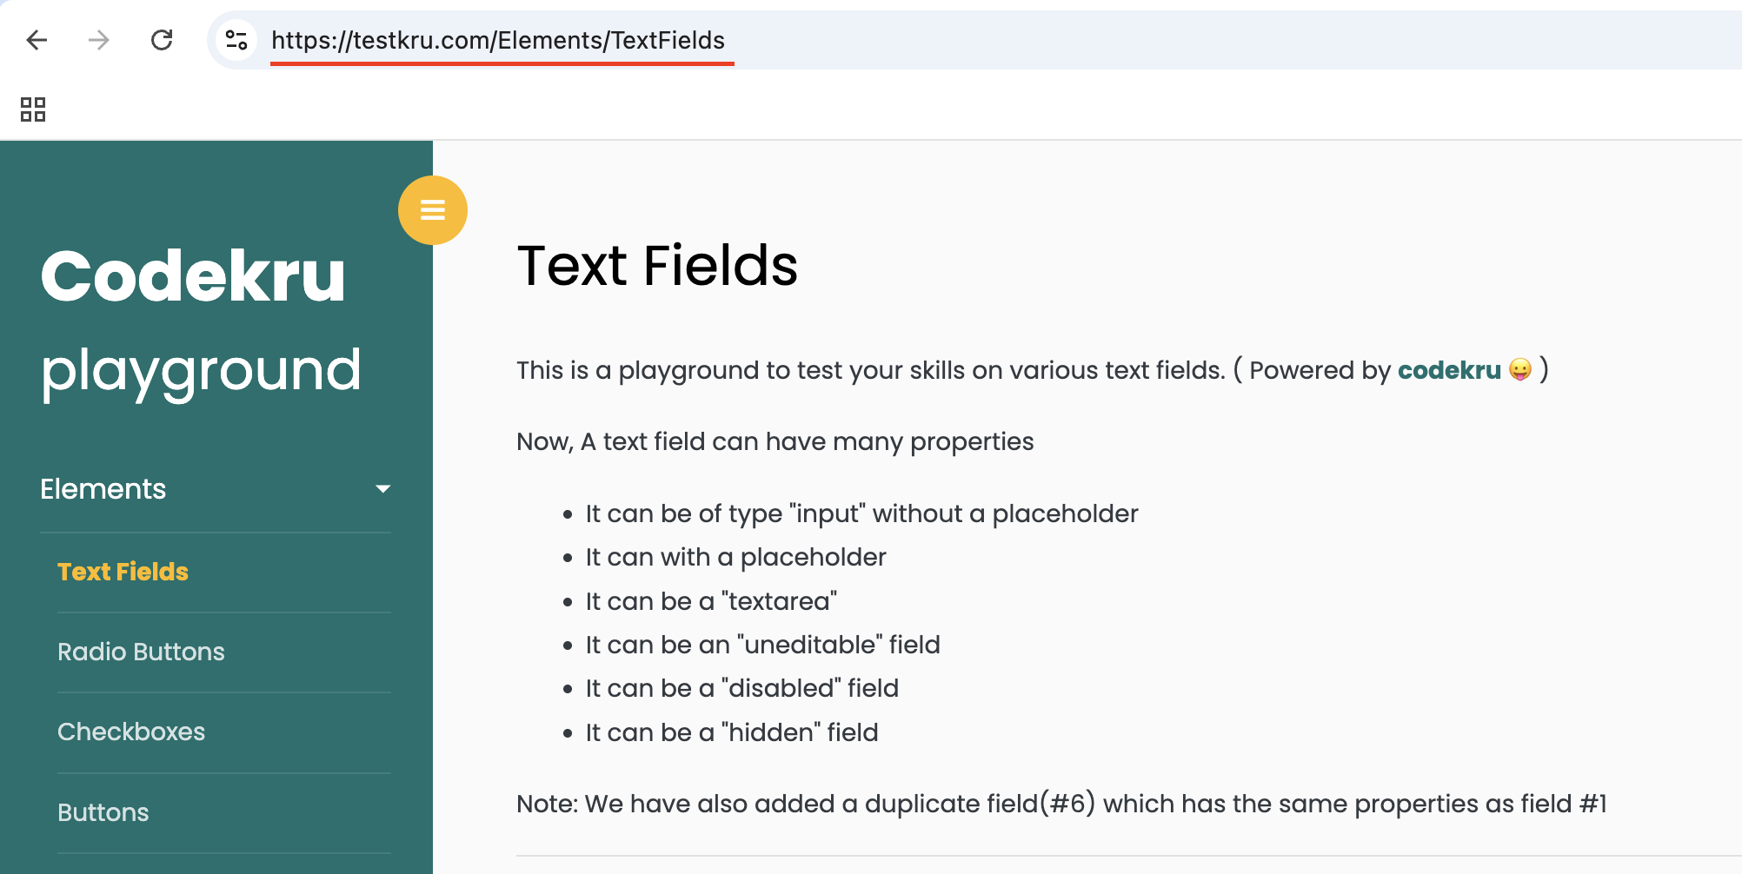Click the browser back arrow
This screenshot has height=874, width=1742.
click(x=37, y=40)
